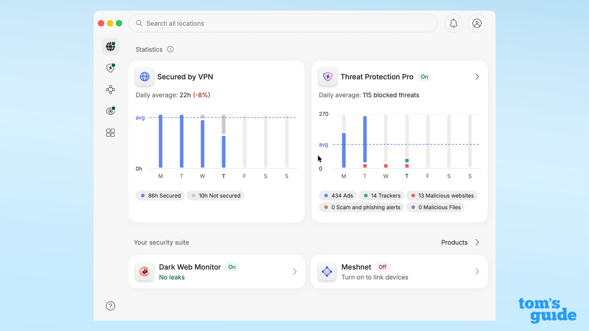Expand the Meshnet card chevron
The height and width of the screenshot is (331, 589).
[477, 272]
